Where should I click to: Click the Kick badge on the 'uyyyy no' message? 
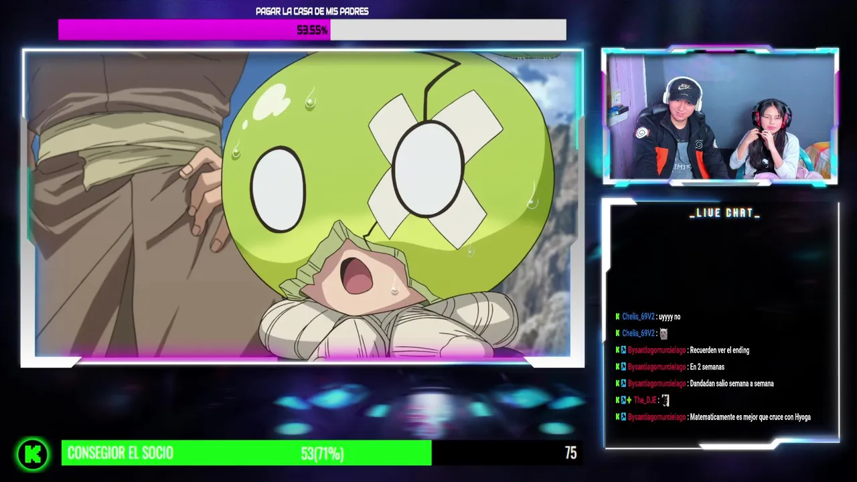617,317
